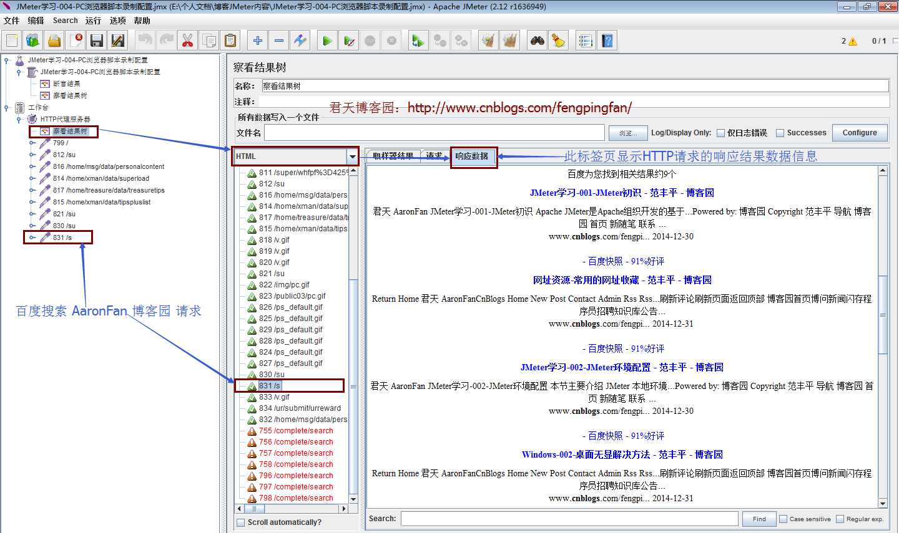Click the Undo arrow toolbar icon
Image resolution: width=899 pixels, height=533 pixels.
[145, 41]
